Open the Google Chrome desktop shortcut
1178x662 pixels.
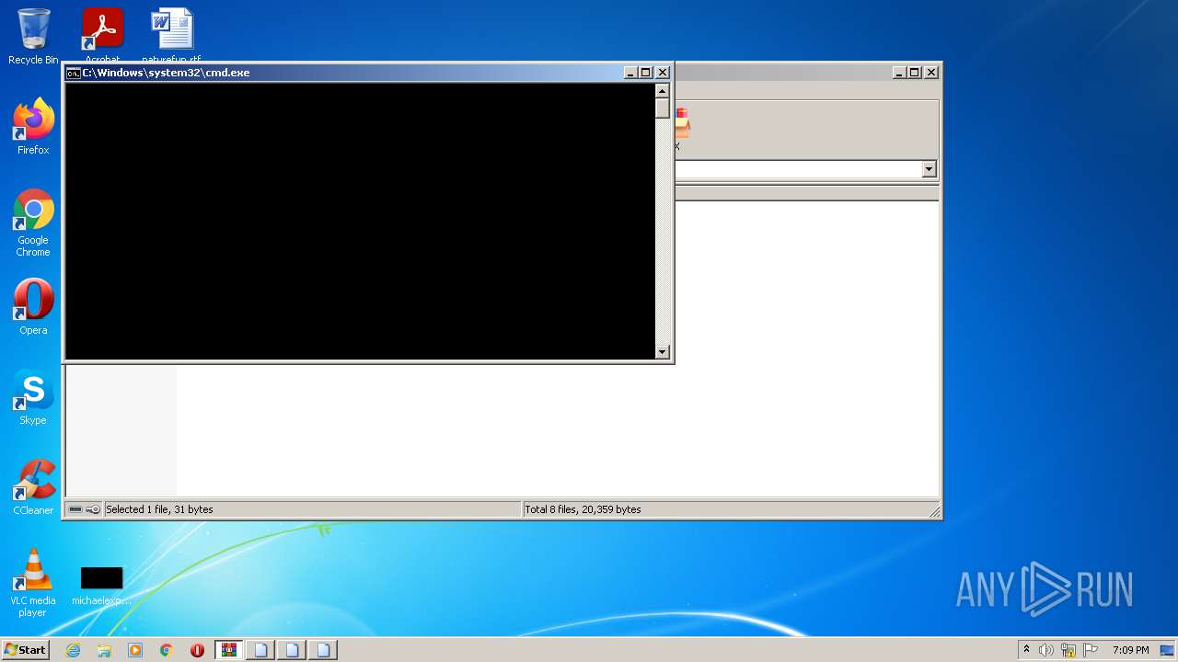tap(33, 223)
